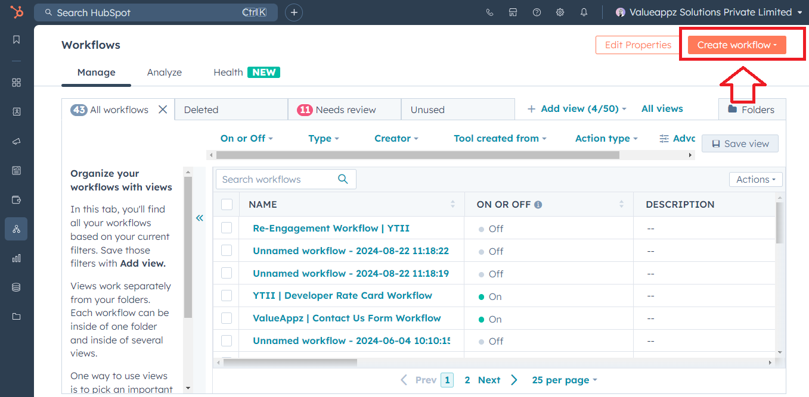
Task: Sort by the NAME column arrows
Action: point(452,204)
